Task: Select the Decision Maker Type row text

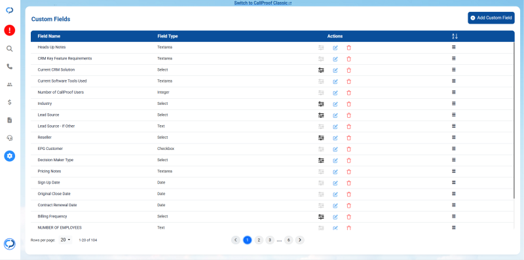Action: click(x=56, y=160)
